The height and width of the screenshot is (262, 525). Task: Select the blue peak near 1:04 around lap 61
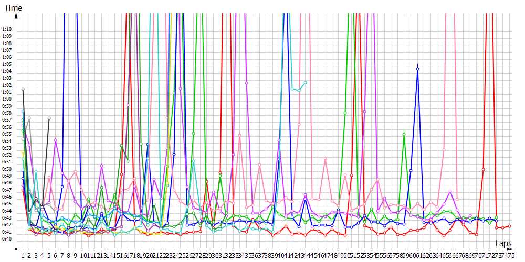pyautogui.click(x=418, y=69)
